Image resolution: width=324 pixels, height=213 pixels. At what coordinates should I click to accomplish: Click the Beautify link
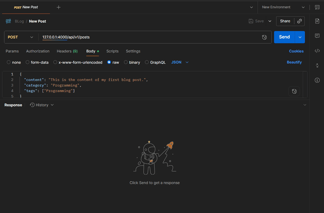[294, 62]
